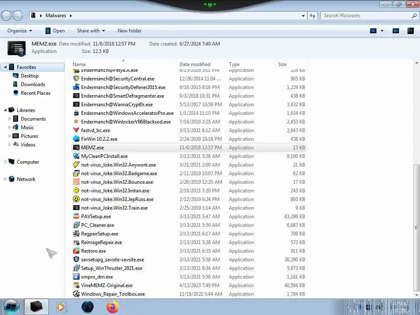The height and width of the screenshot is (315, 420).
Task: Toggle the preview pane button
Action: (396, 31)
